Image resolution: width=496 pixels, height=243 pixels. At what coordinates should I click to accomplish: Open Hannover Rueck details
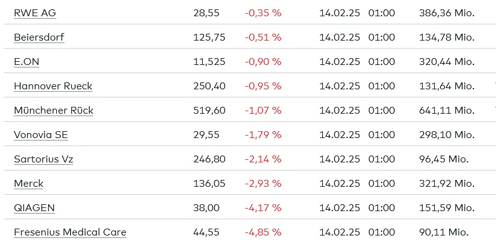[x=53, y=86]
